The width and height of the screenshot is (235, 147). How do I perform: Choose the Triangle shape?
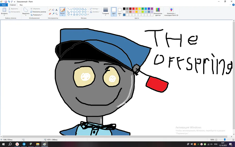(x=85, y=9)
